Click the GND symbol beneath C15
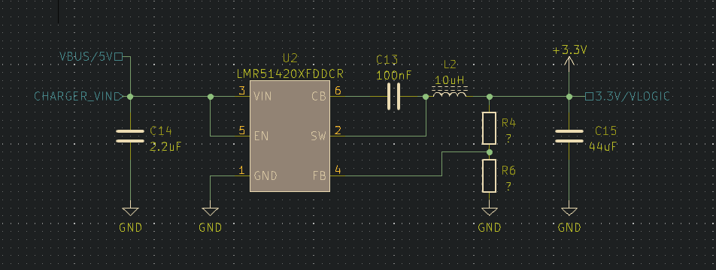This screenshot has width=716, height=270. 569,211
